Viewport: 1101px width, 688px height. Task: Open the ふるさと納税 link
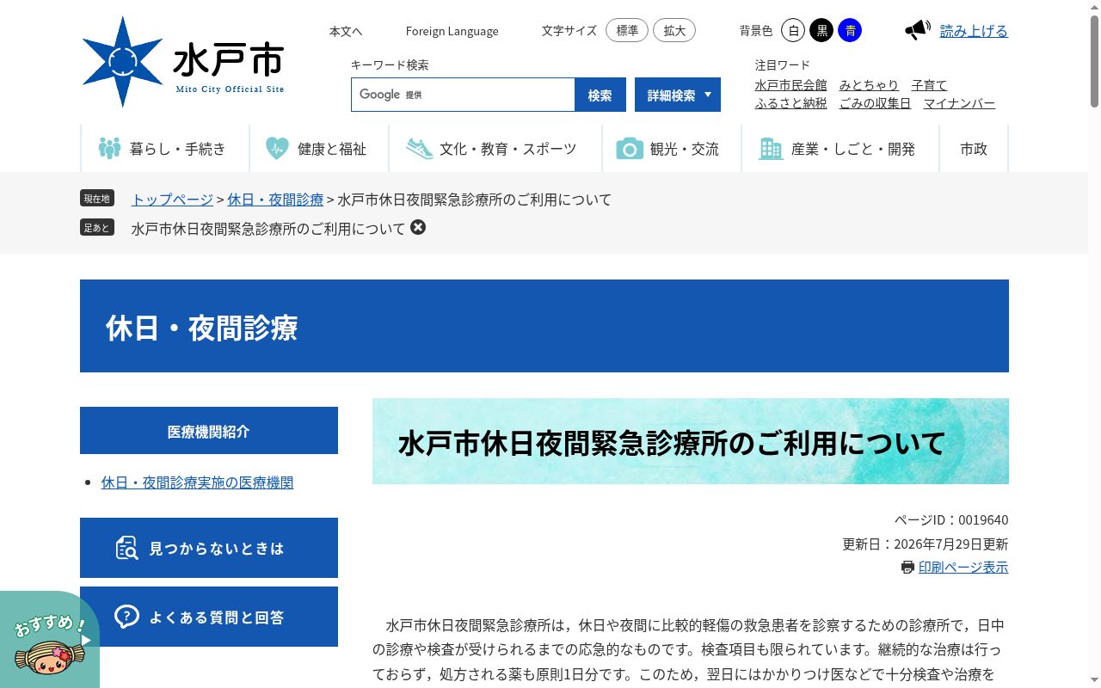(790, 103)
